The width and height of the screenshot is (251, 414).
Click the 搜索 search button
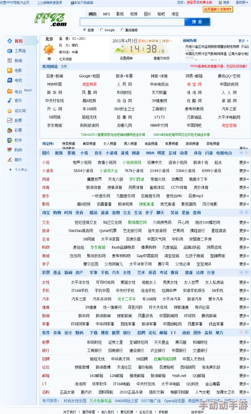point(197,22)
